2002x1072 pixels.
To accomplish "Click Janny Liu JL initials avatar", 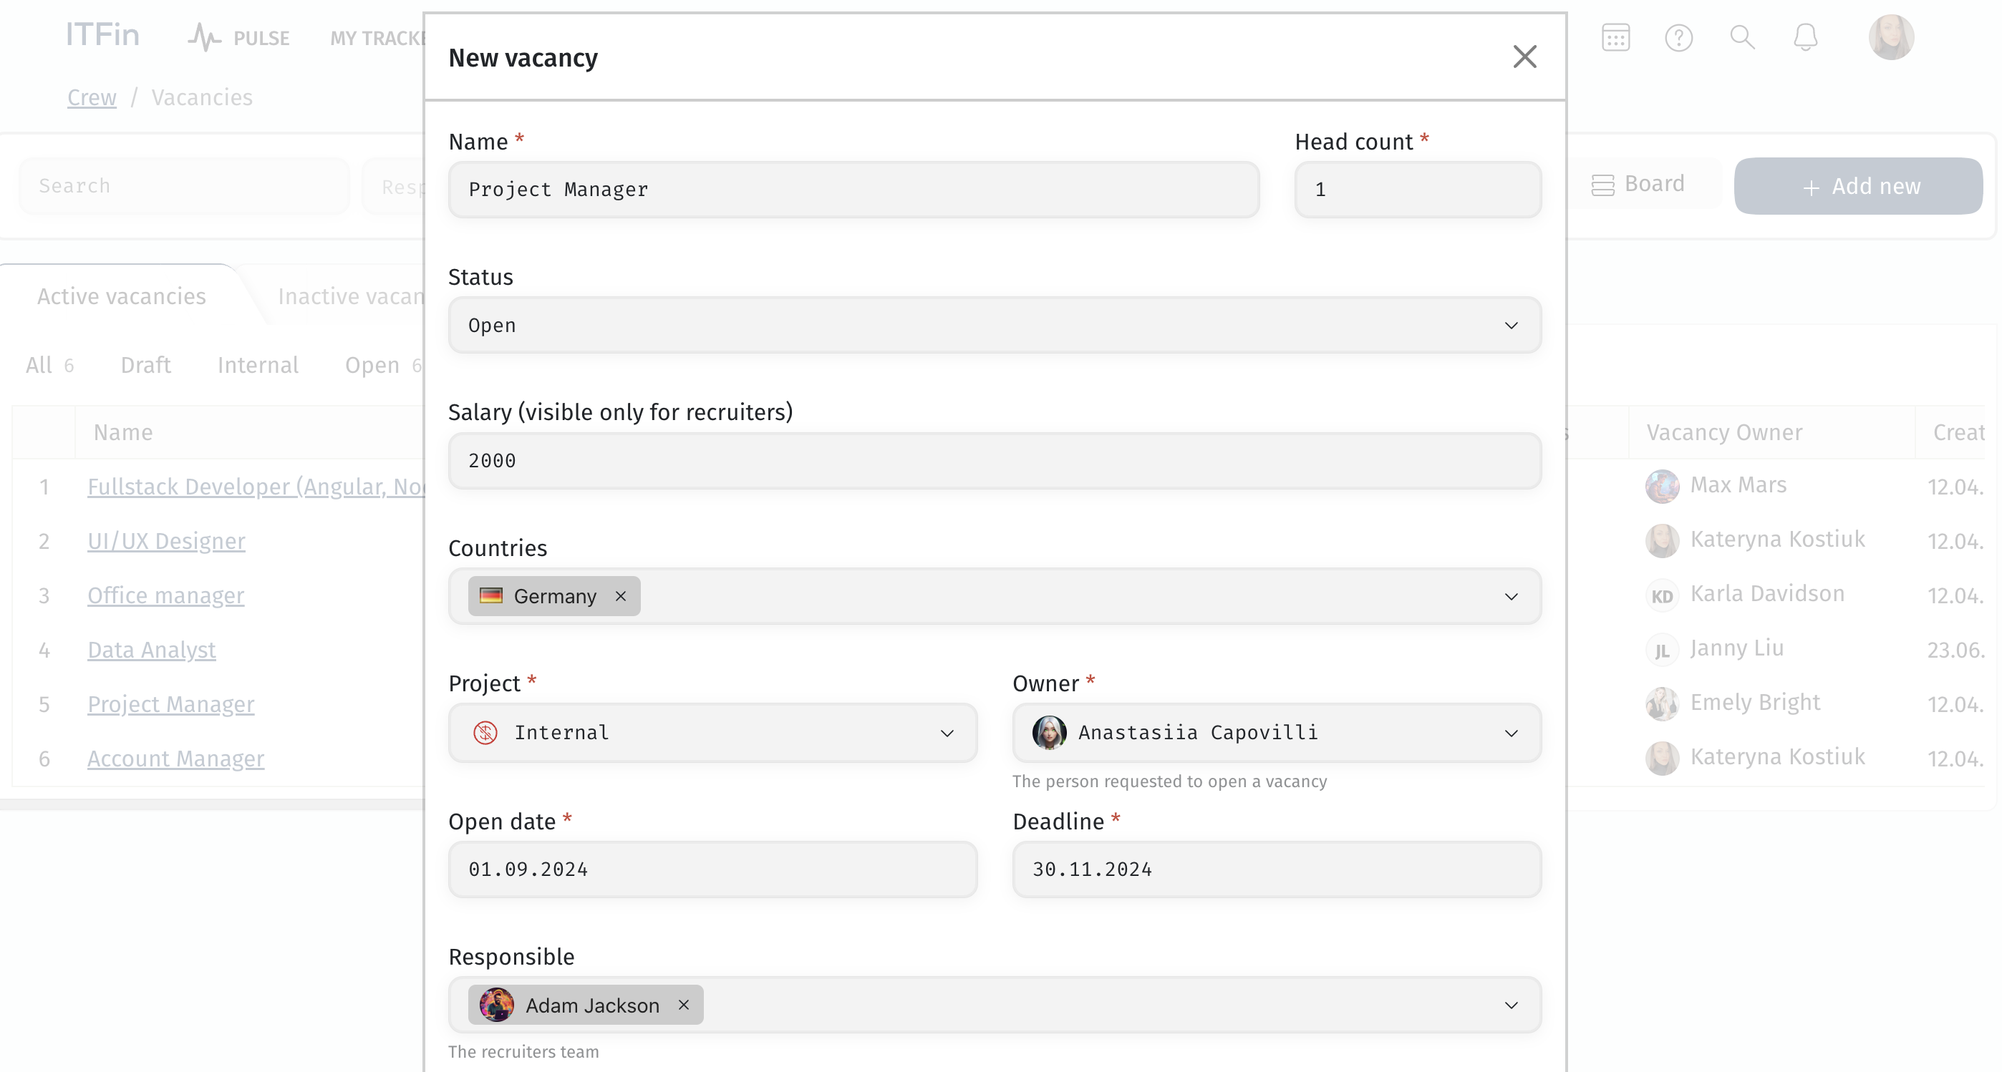I will pos(1663,650).
